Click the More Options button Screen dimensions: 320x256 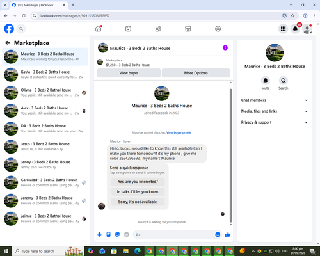click(x=196, y=73)
